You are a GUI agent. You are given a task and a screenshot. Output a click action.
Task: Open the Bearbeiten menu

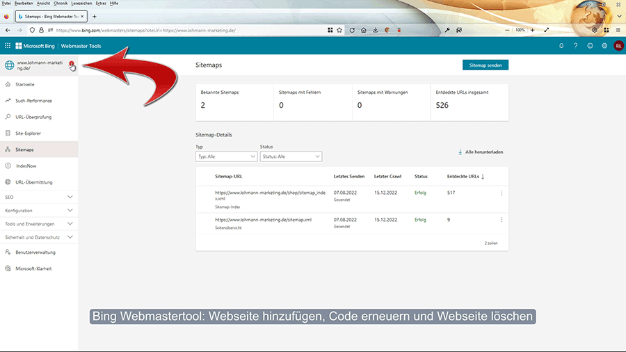24,3
